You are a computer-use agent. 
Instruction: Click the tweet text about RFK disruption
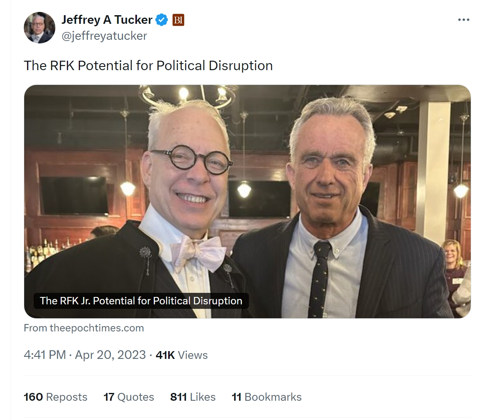click(x=148, y=66)
